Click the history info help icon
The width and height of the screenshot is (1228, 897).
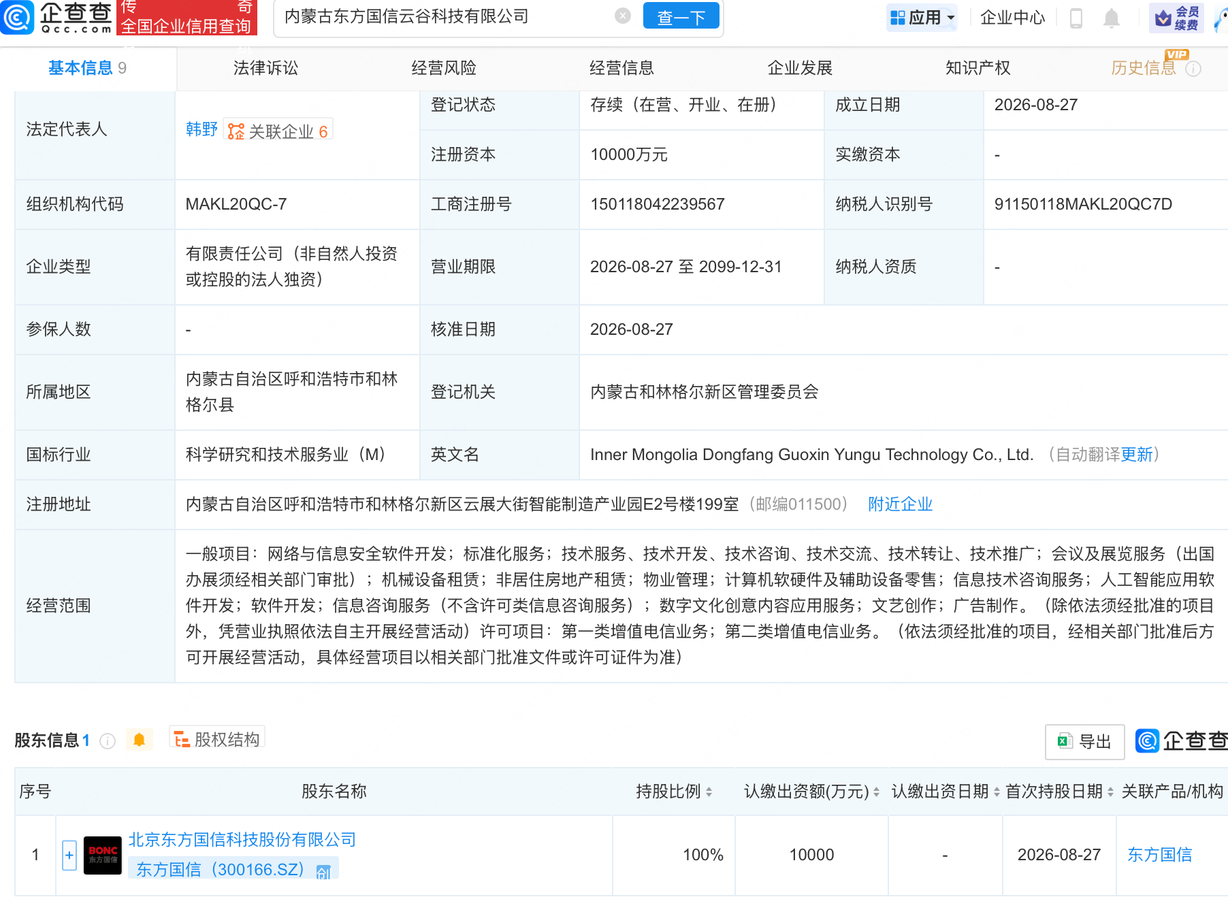click(x=1193, y=69)
